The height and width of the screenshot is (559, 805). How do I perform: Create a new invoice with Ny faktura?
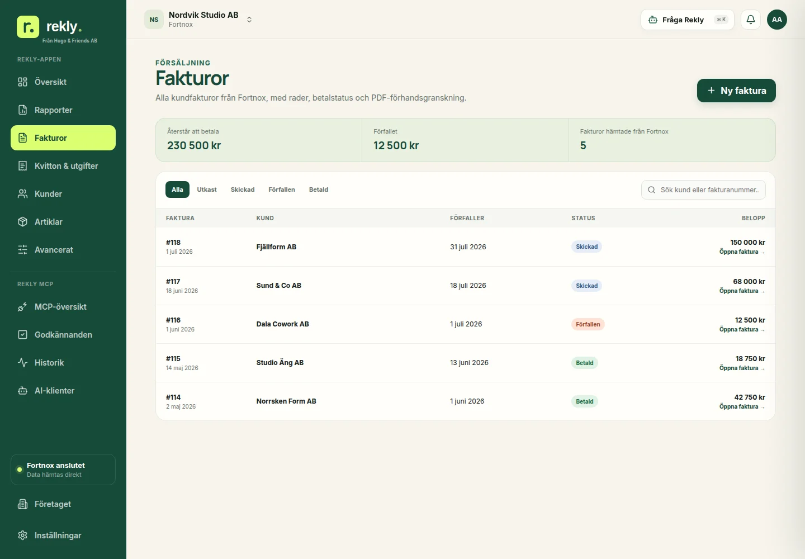pos(736,91)
